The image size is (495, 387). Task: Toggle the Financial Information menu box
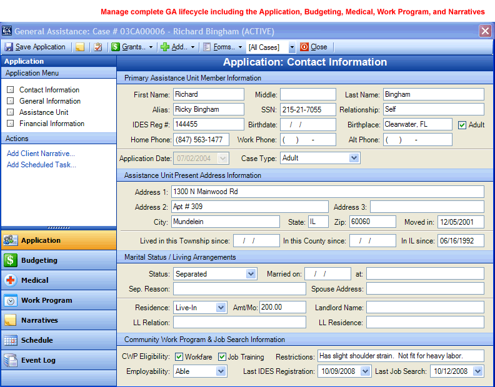pos(11,124)
